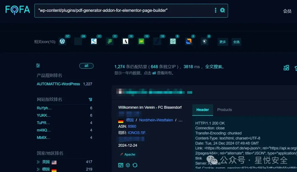Select the related icon with count 24
The image size is (297, 172).
tap(78, 41)
